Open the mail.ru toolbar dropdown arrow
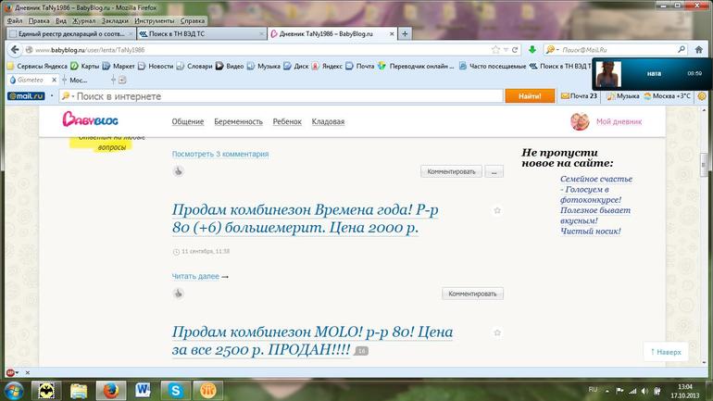713x401 pixels. click(52, 96)
